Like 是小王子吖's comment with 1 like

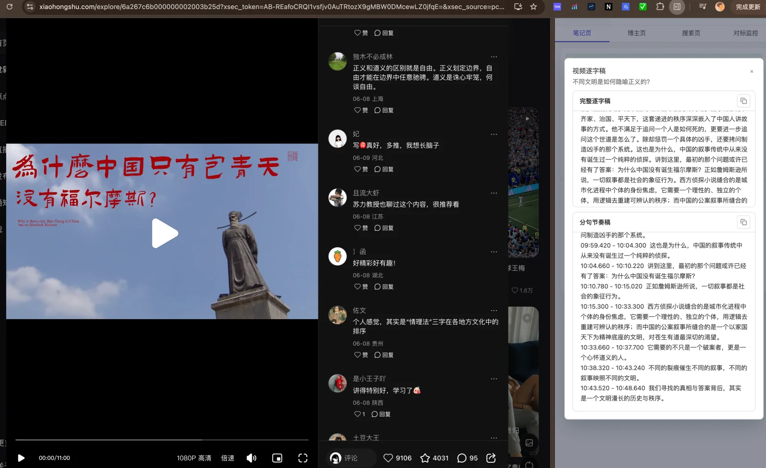[x=360, y=414]
